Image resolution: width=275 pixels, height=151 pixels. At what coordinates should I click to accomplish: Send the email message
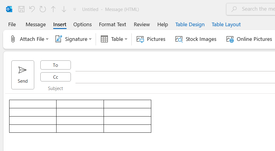pos(23,75)
